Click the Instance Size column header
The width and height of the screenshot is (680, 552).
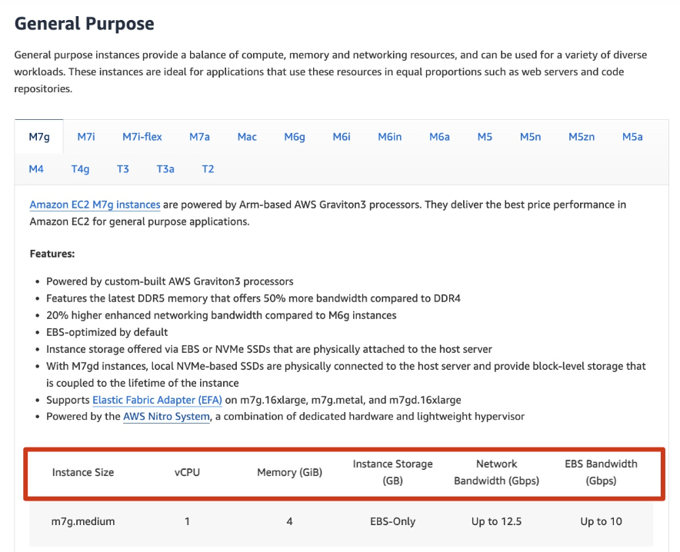[83, 472]
